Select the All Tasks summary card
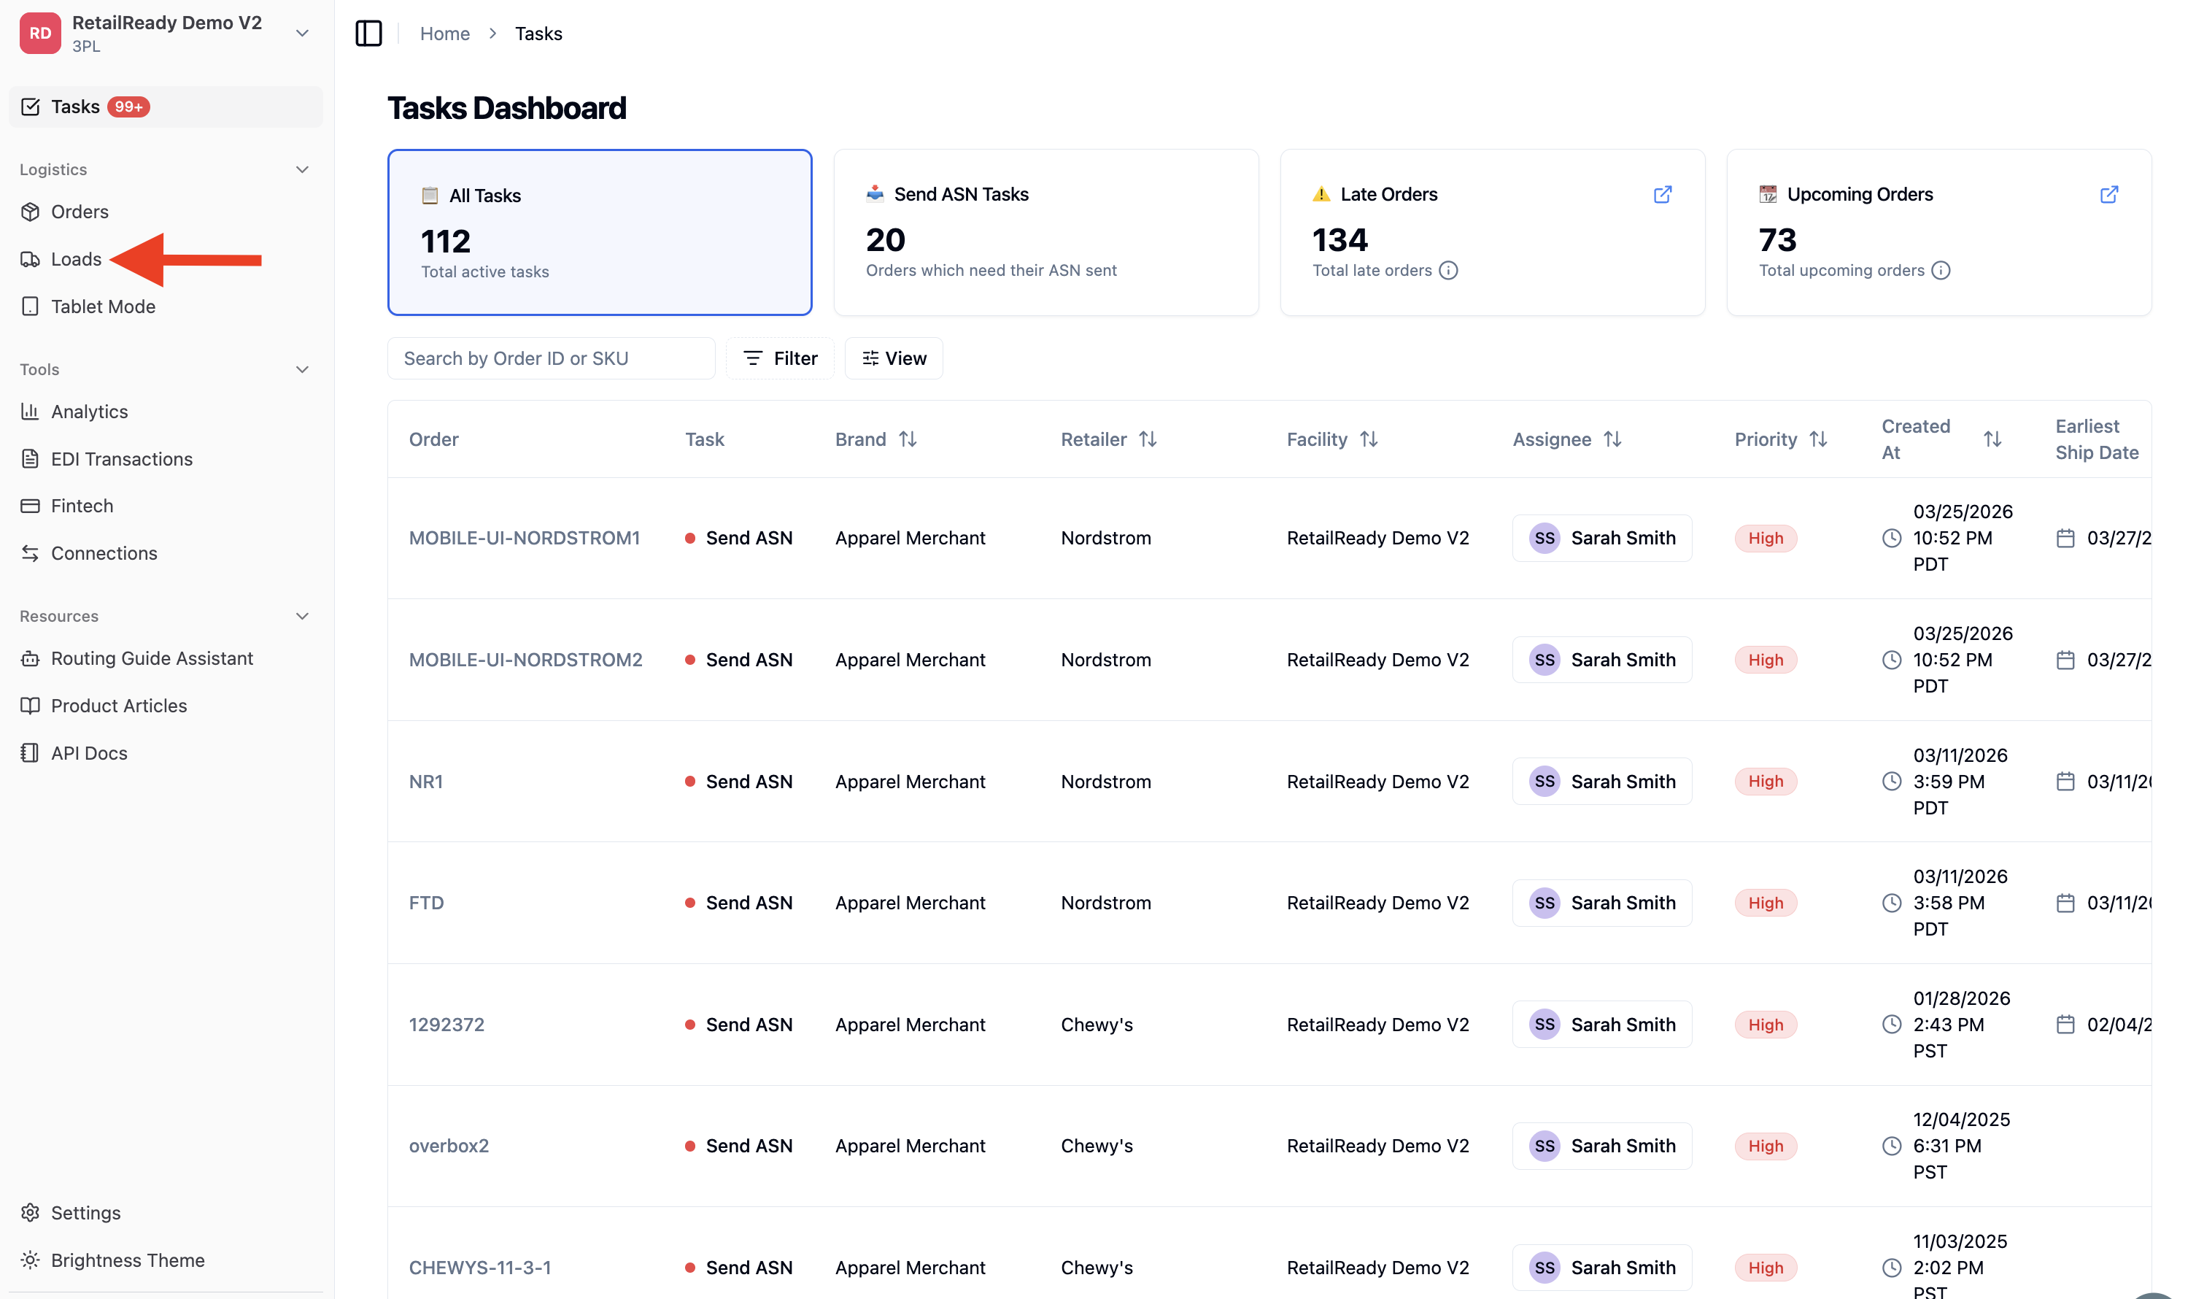This screenshot has height=1299, width=2196. (x=599, y=232)
